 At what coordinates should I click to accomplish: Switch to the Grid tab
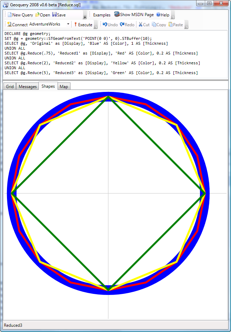[x=10, y=86]
